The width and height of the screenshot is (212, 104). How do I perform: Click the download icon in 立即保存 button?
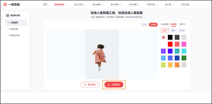point(109,84)
